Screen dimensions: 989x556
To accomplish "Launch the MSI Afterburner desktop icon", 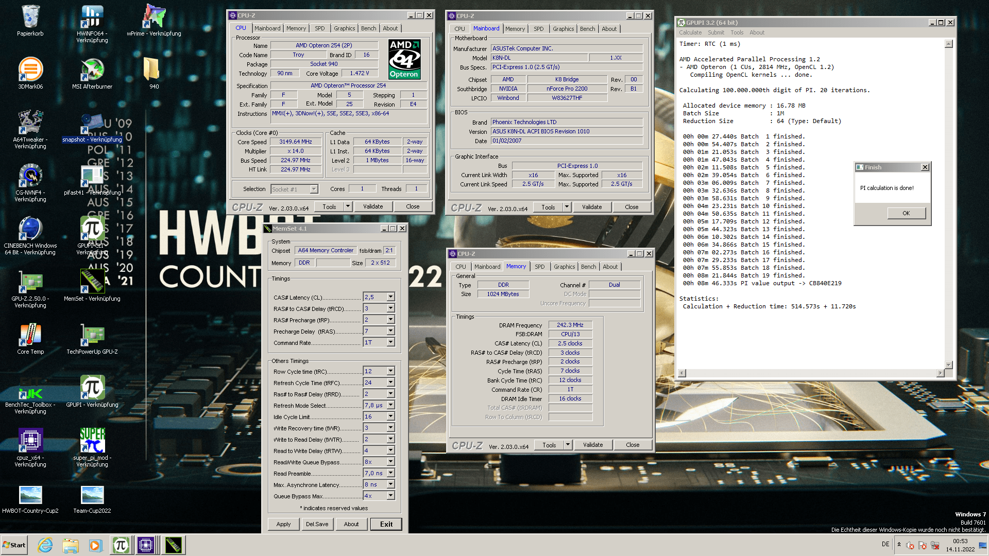I will click(x=92, y=73).
